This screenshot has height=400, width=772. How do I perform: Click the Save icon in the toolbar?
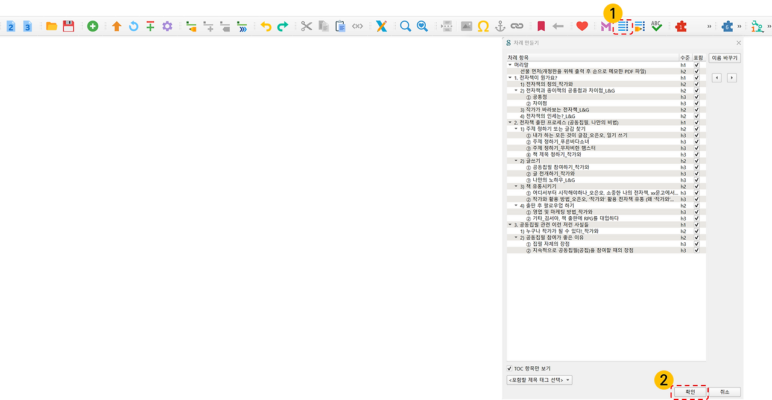click(68, 26)
